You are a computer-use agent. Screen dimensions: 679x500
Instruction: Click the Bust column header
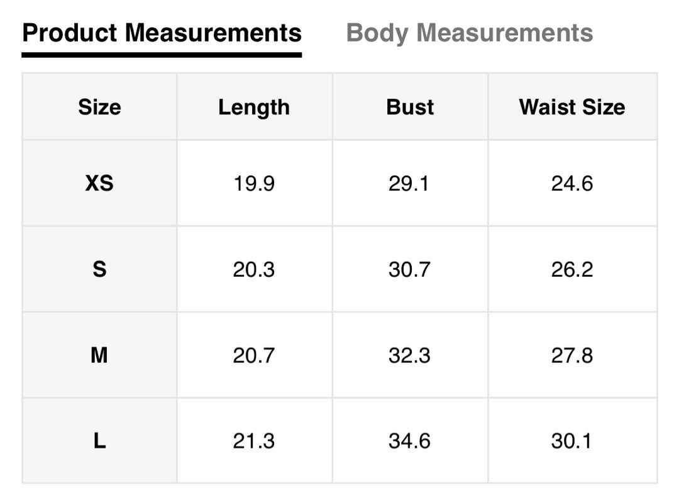tap(410, 107)
